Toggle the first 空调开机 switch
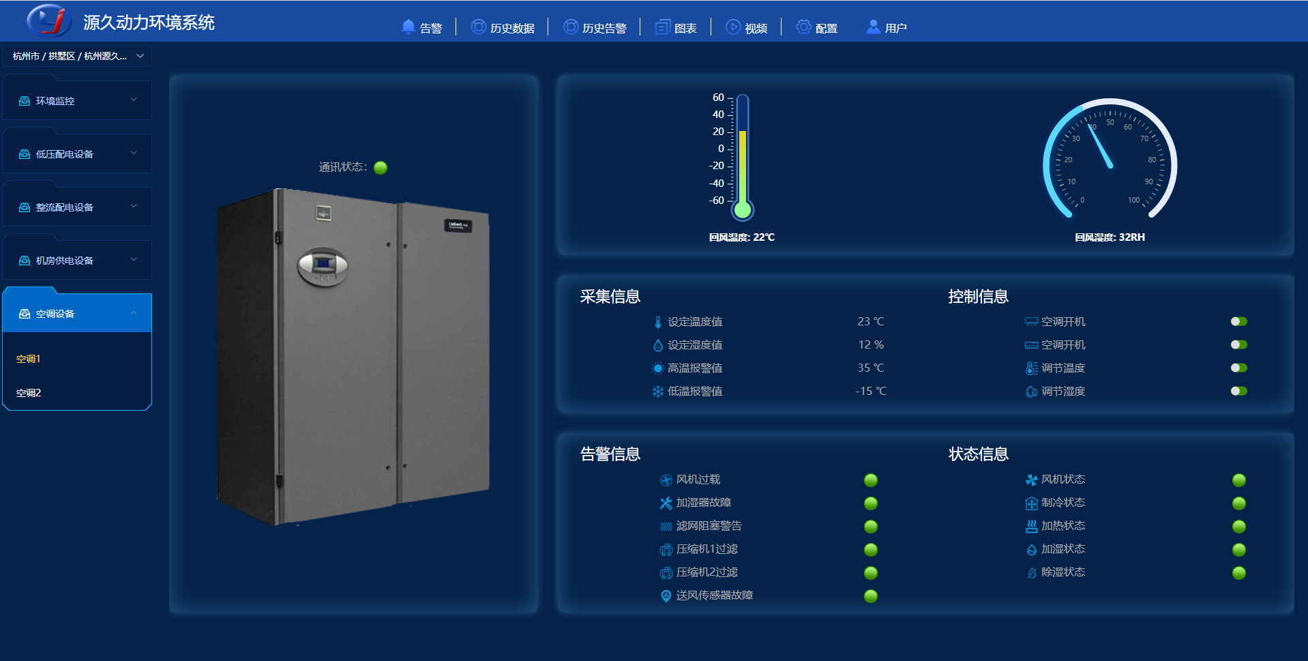Image resolution: width=1308 pixels, height=661 pixels. (x=1238, y=322)
